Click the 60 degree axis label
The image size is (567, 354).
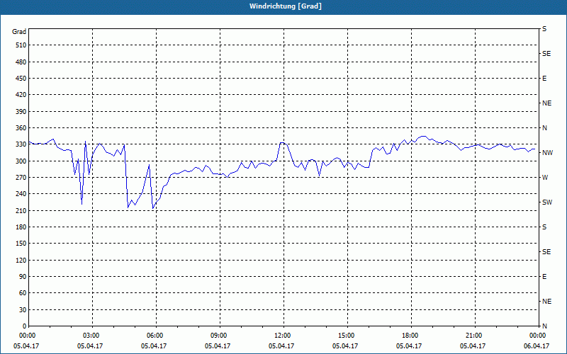23,293
